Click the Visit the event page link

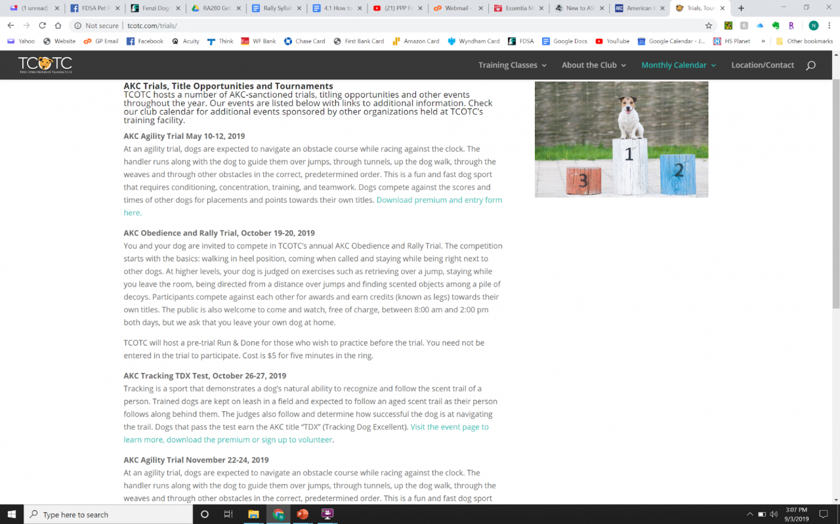click(x=450, y=427)
